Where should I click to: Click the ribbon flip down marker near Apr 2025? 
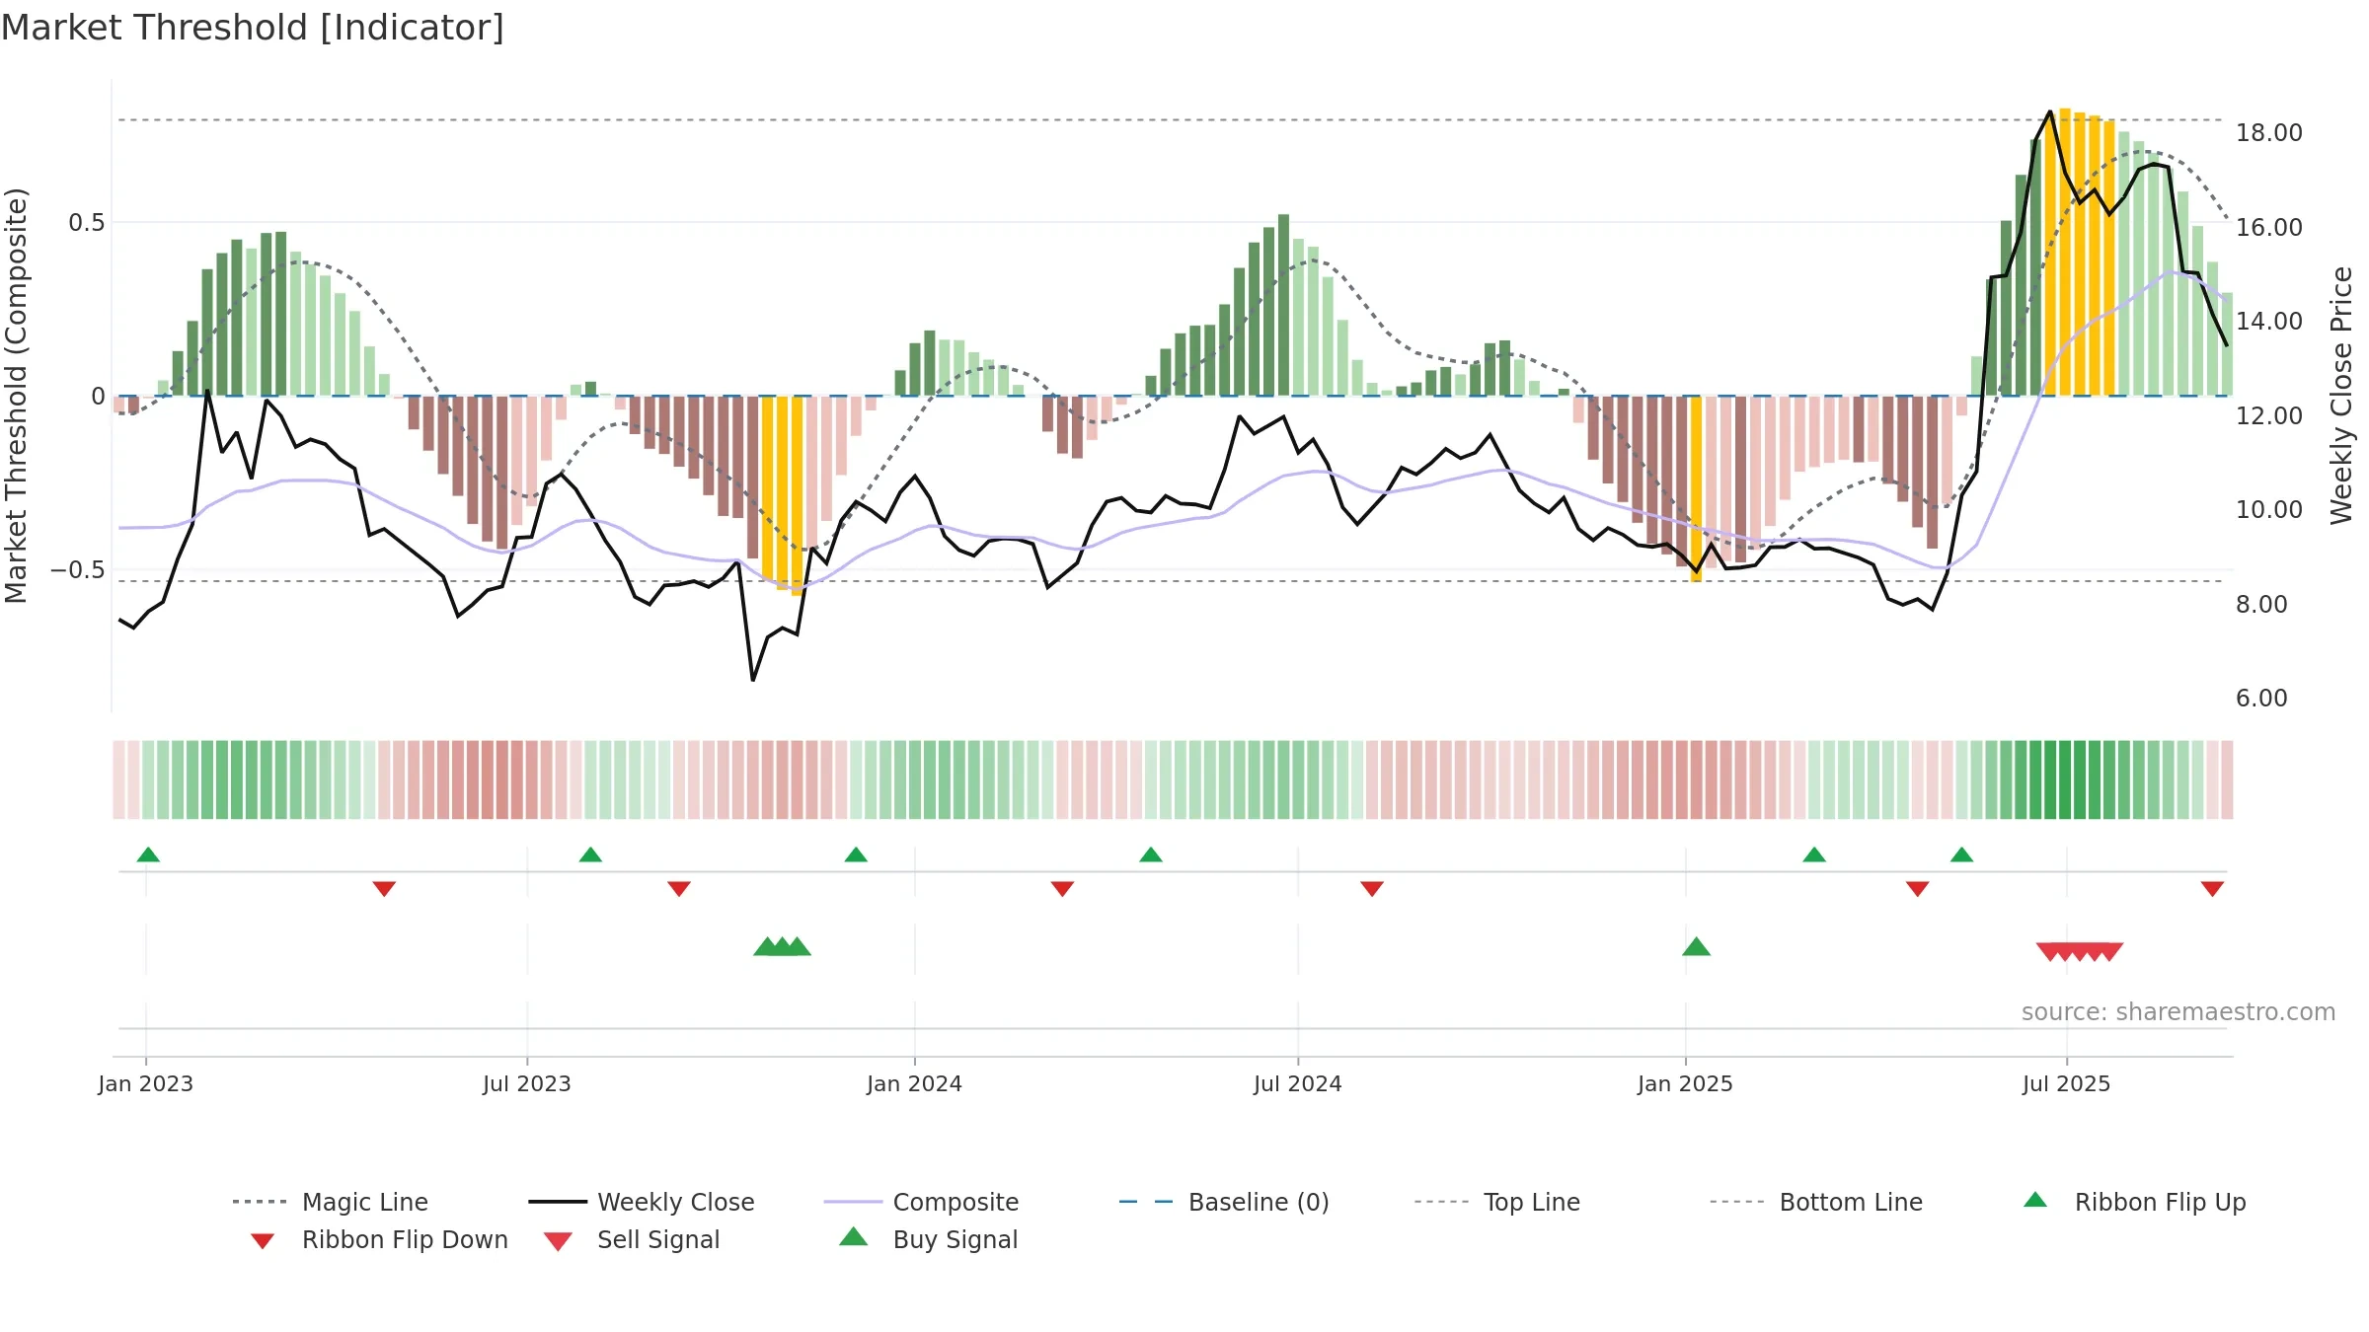point(1918,889)
